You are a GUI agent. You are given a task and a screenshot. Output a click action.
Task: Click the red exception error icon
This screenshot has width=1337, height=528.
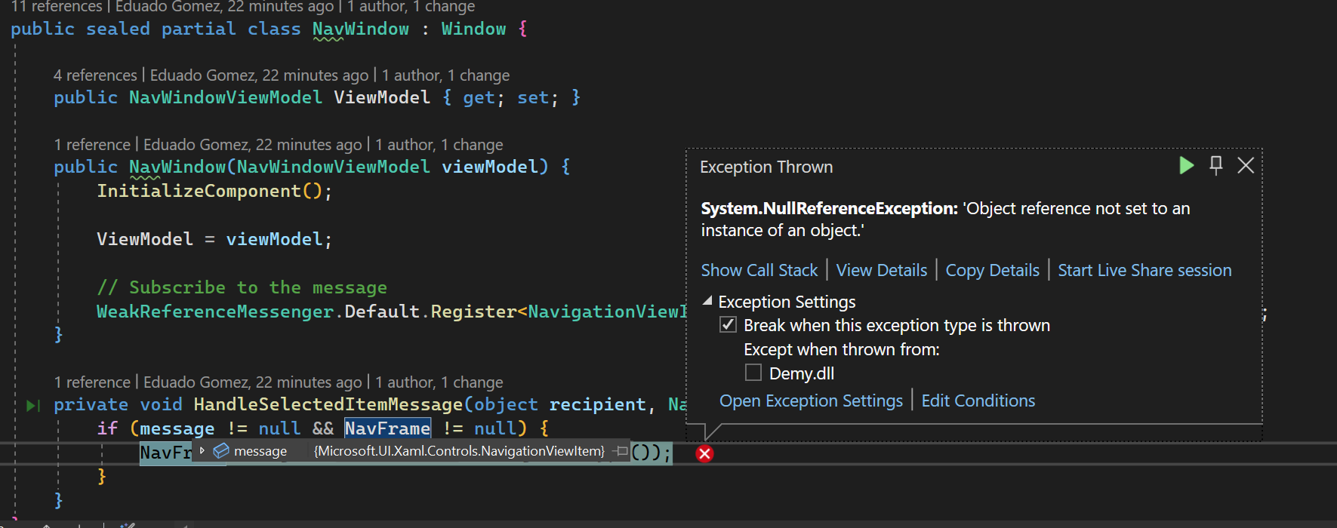(704, 453)
